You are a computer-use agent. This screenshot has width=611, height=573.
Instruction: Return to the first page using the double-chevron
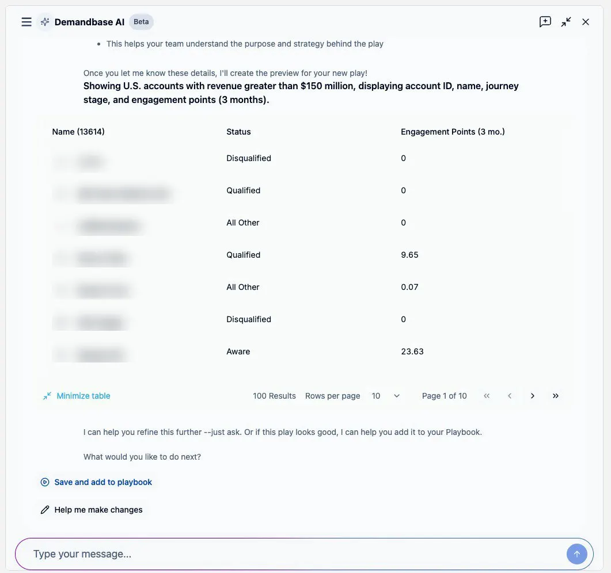486,395
